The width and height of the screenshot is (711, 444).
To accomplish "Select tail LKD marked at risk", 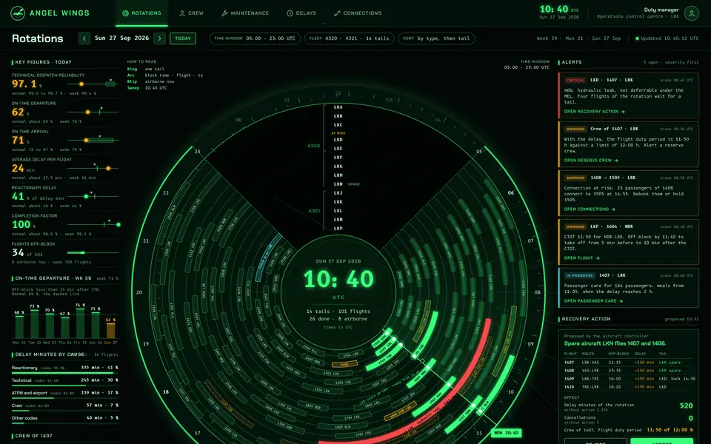I will tap(338, 140).
